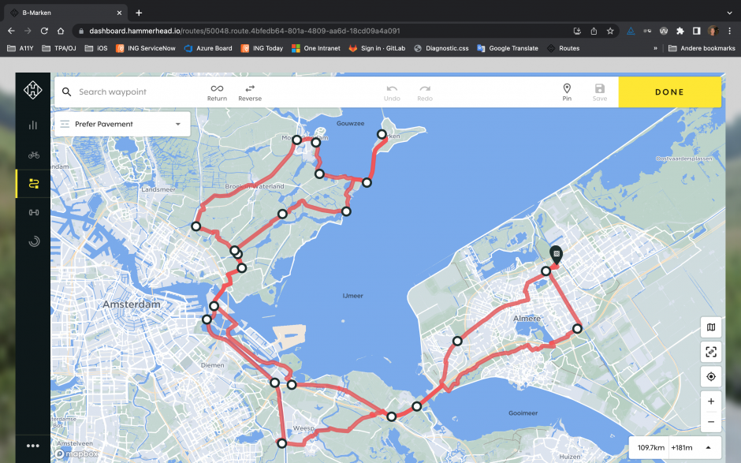Open the bicycle rides icon in sidebar

[33, 155]
